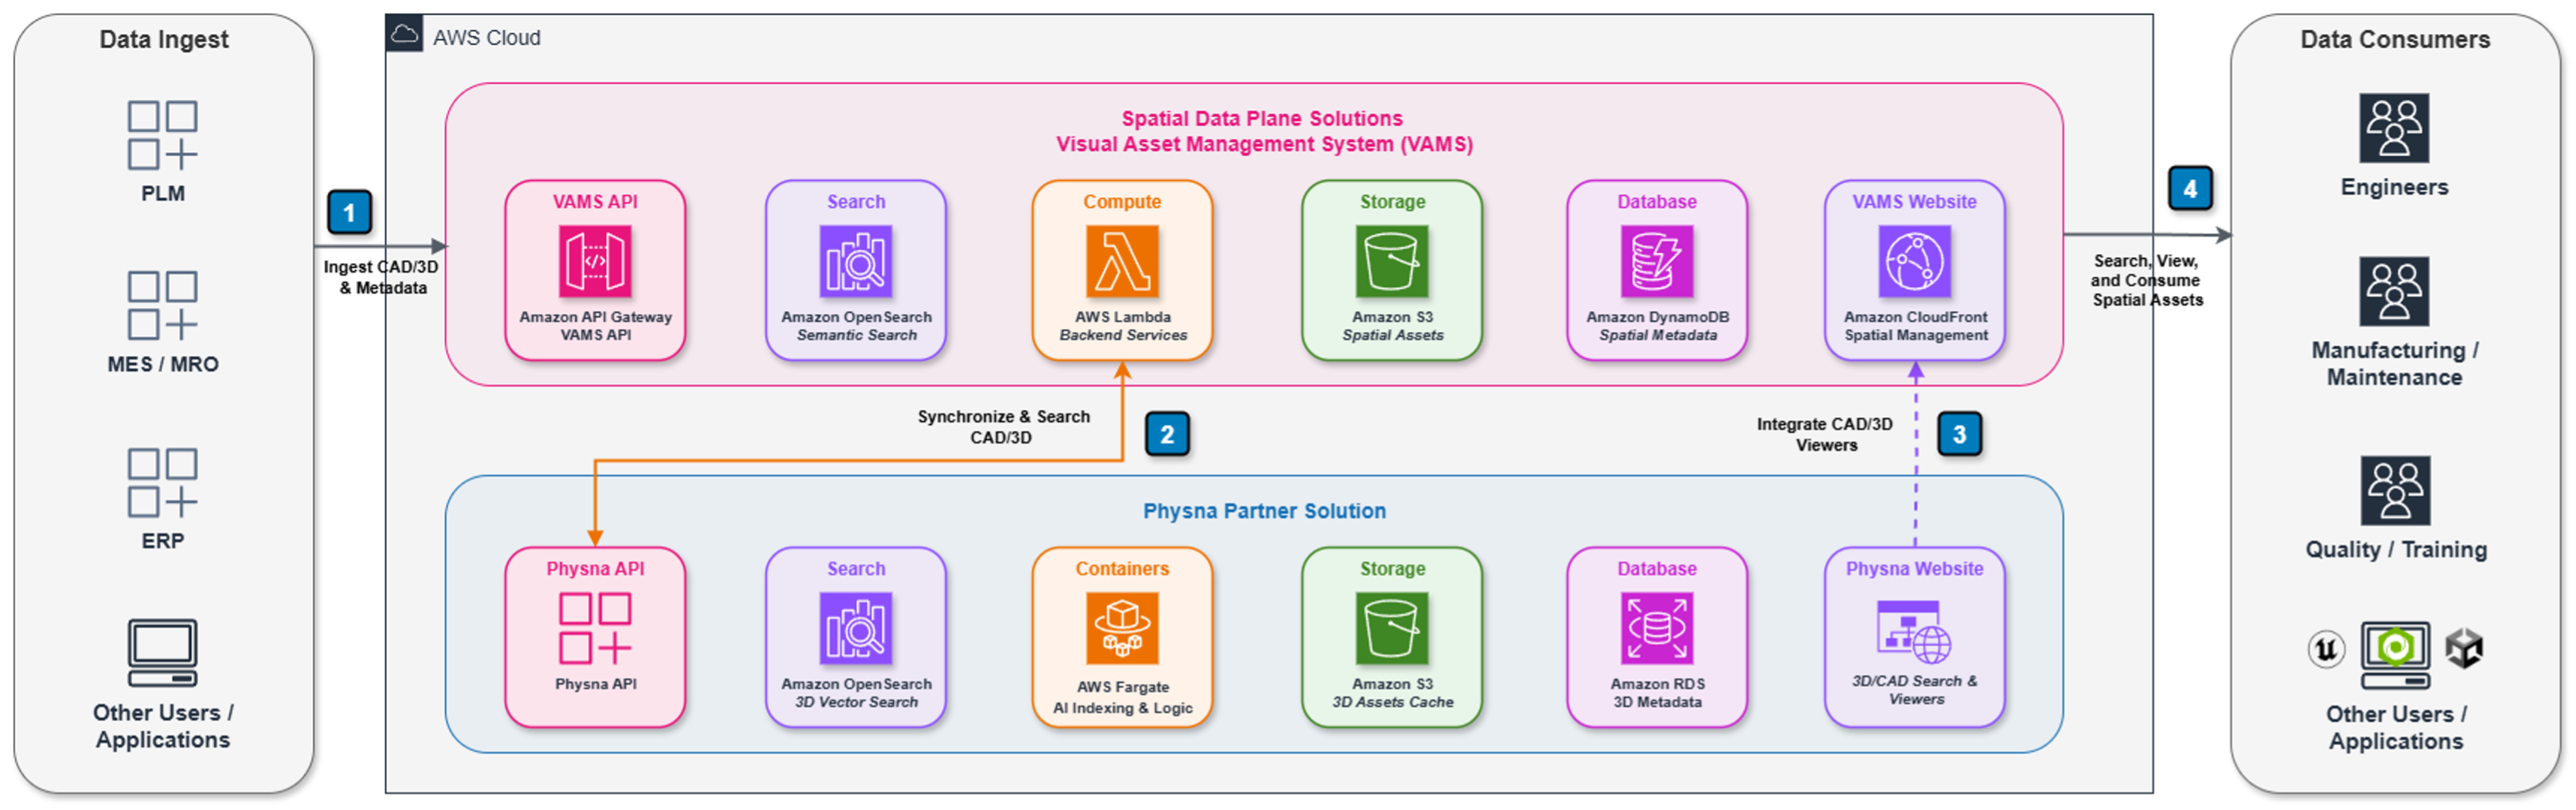
Task: Click the 'Physna Website' box heading
Action: click(1914, 569)
